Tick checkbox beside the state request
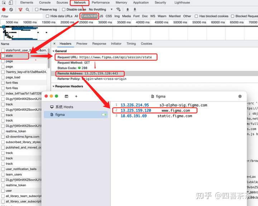 tap(3, 56)
